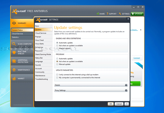Image resolution: width=164 pixels, height=113 pixels.
Task: Click the Summary eye icon
Action: coord(14,23)
